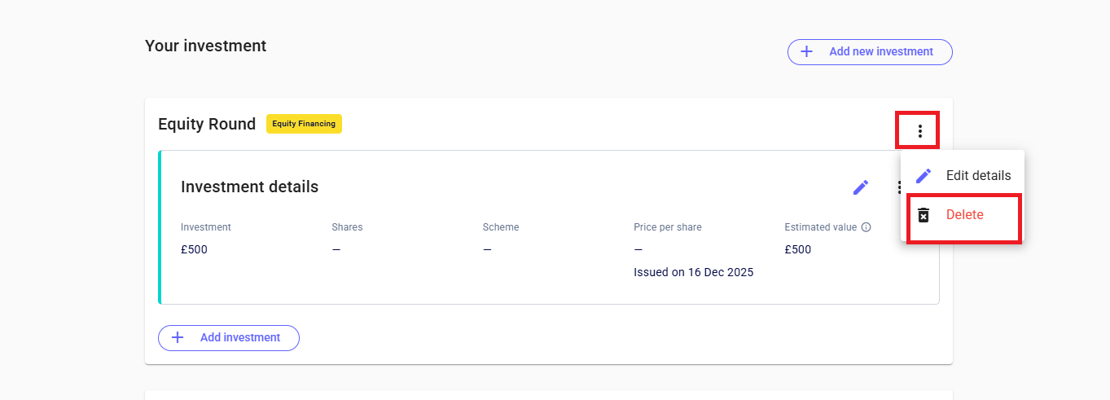This screenshot has height=400, width=1110.
Task: Select the red "Delete" menu option
Action: [x=964, y=215]
